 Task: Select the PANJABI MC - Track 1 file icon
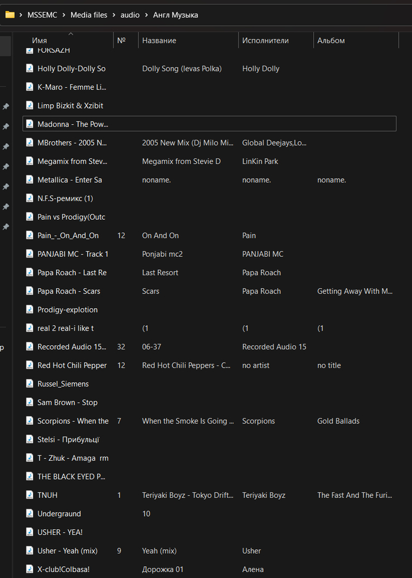(x=30, y=254)
